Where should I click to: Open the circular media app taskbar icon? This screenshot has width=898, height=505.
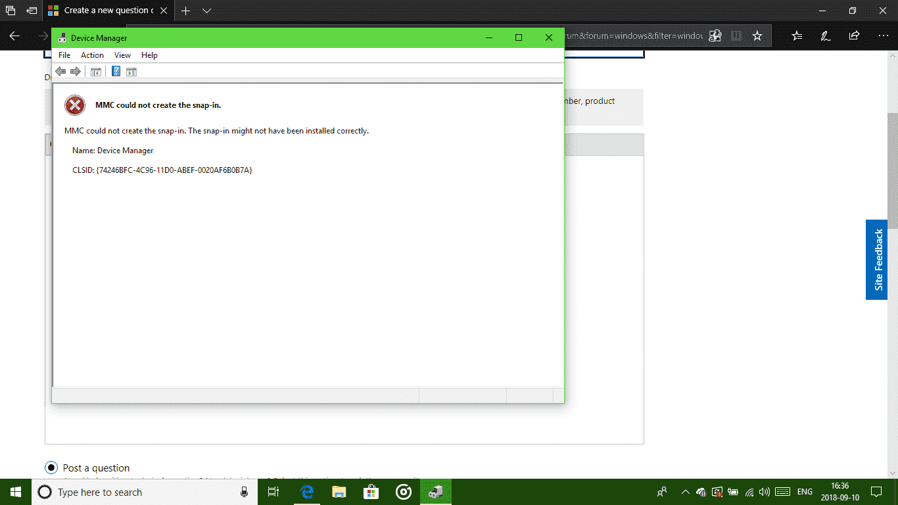point(404,492)
